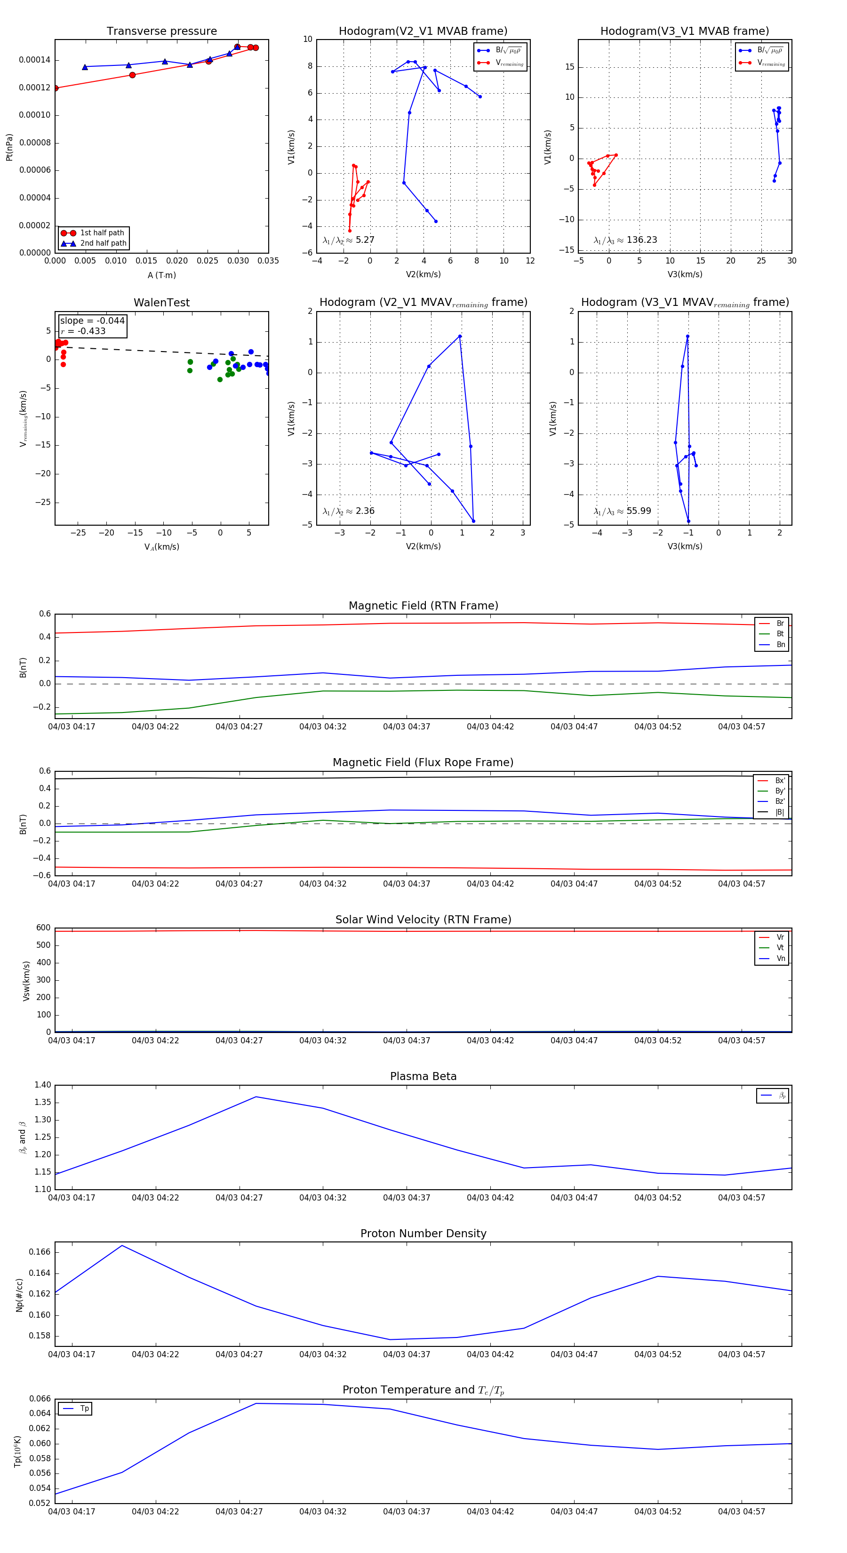Image resolution: width=847 pixels, height=1553 pixels.
Task: Click the "Hodogram (V3_V1 MVAV remaining frame)" title
Action: pyautogui.click(x=685, y=303)
